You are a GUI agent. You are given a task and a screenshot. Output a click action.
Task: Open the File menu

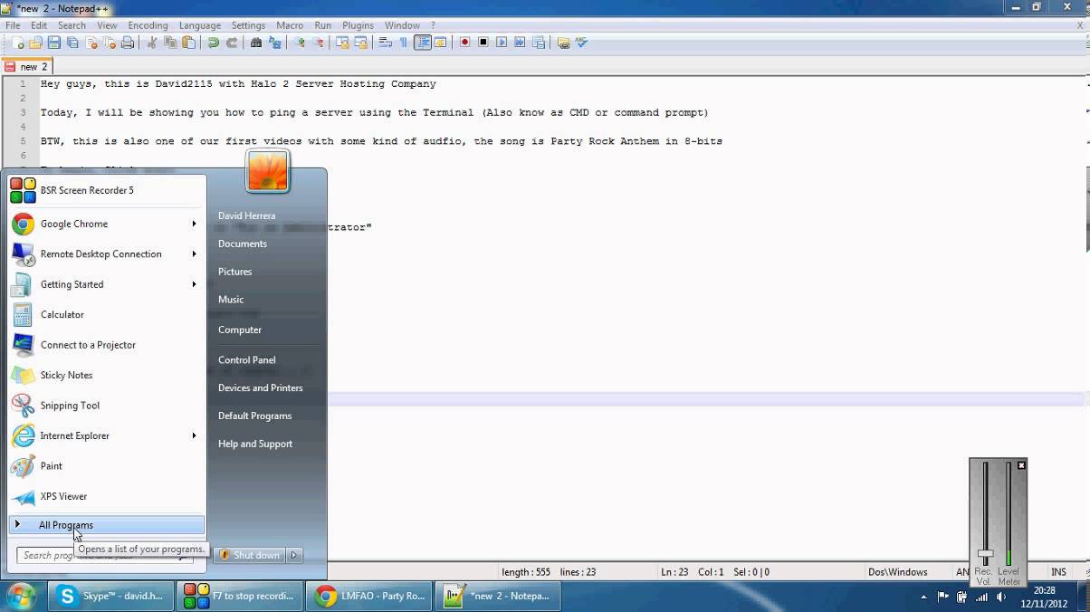[x=14, y=25]
